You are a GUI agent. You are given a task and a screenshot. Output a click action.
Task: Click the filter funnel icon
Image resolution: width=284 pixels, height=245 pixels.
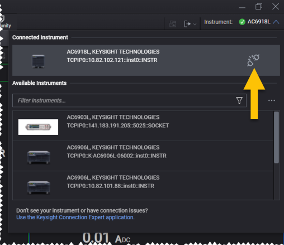239,100
